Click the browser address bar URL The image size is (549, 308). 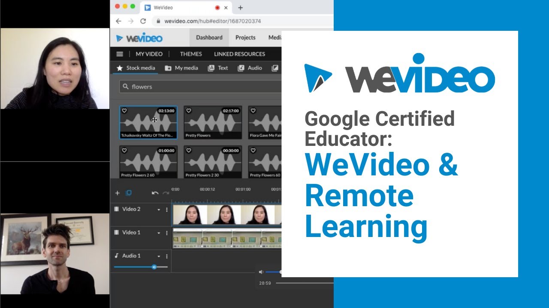[212, 21]
